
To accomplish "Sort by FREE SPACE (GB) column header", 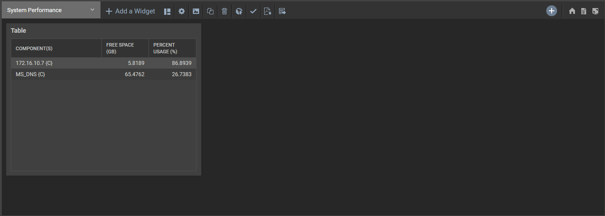I will click(125, 48).
